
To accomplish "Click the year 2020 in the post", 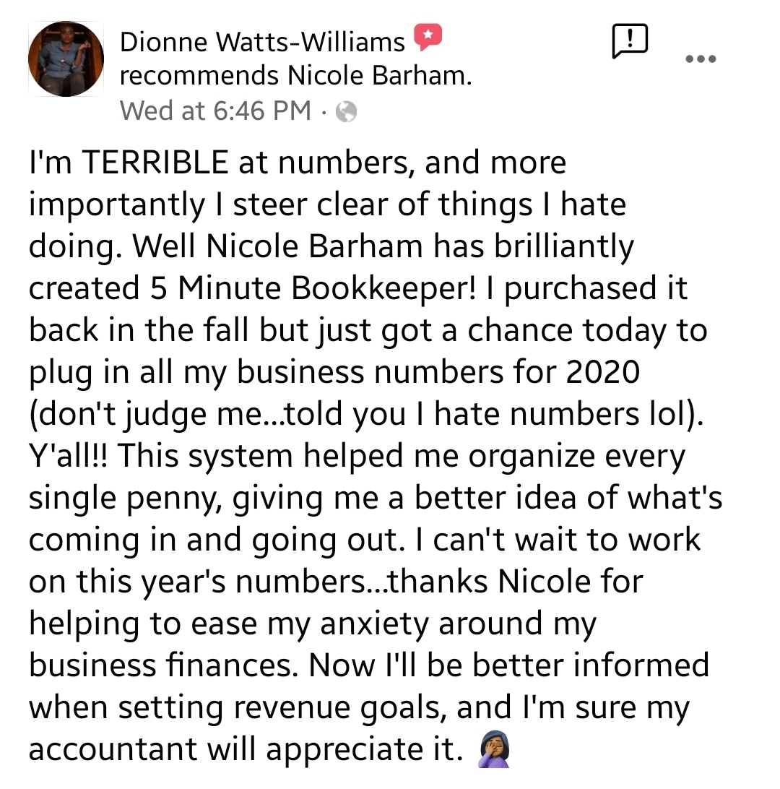I will 602,373.
